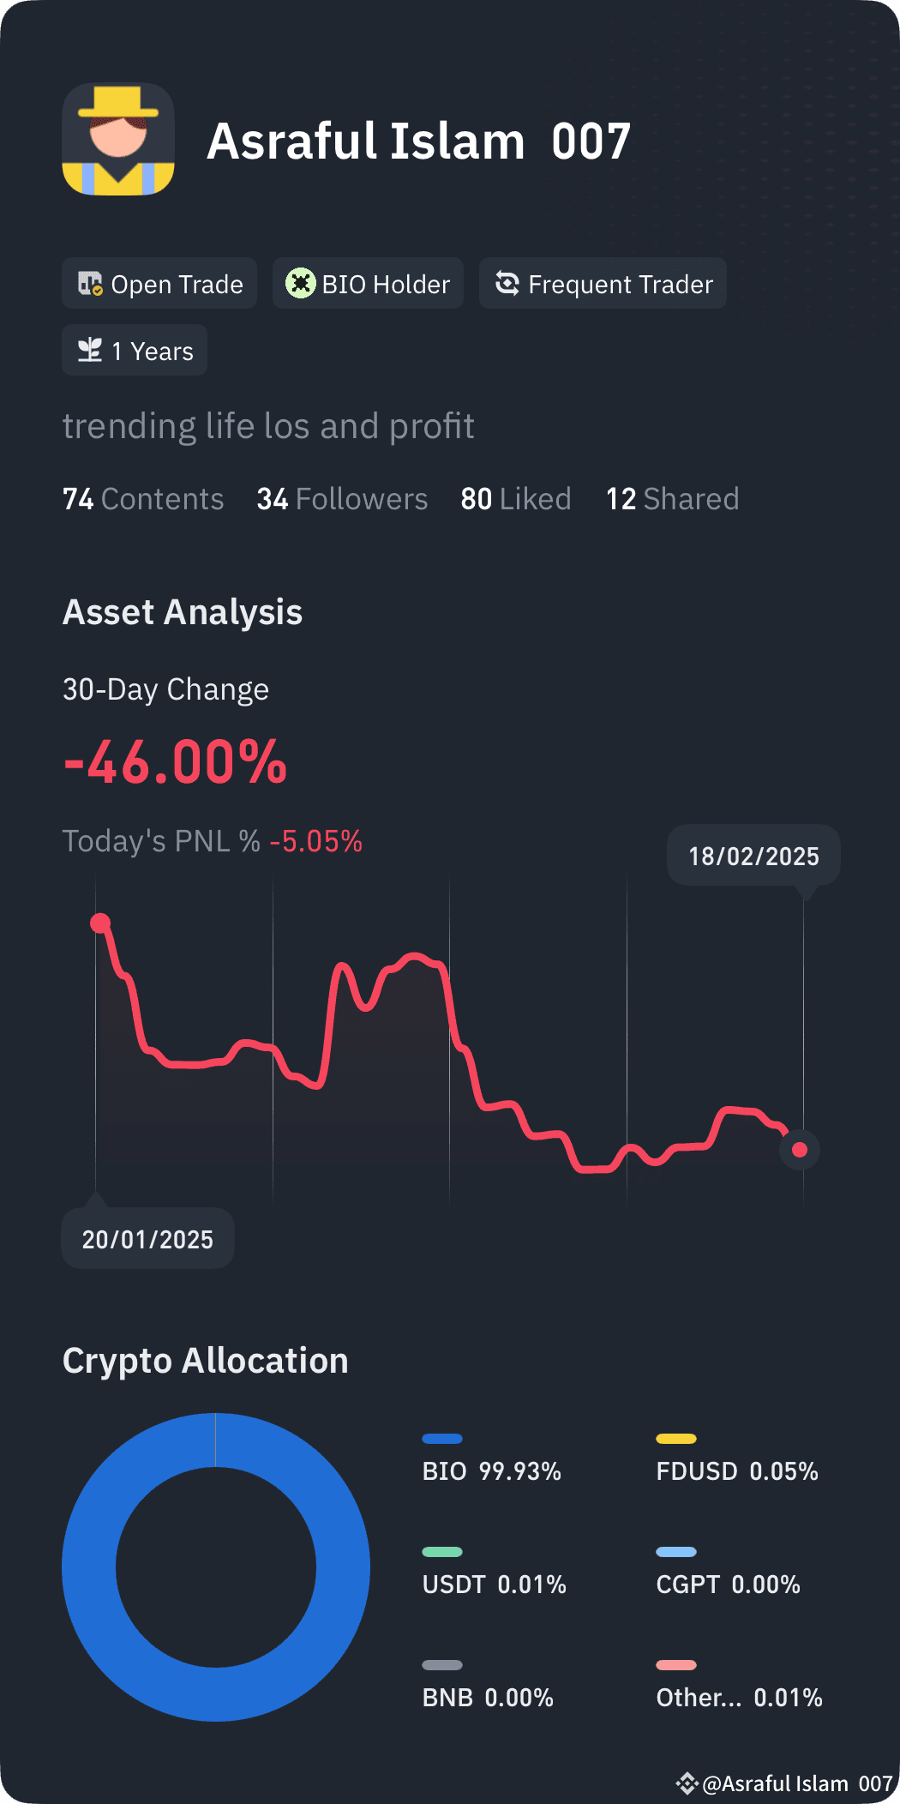Select the blue BIO legend swatch
Screen dimensions: 900x1804
point(442,1439)
